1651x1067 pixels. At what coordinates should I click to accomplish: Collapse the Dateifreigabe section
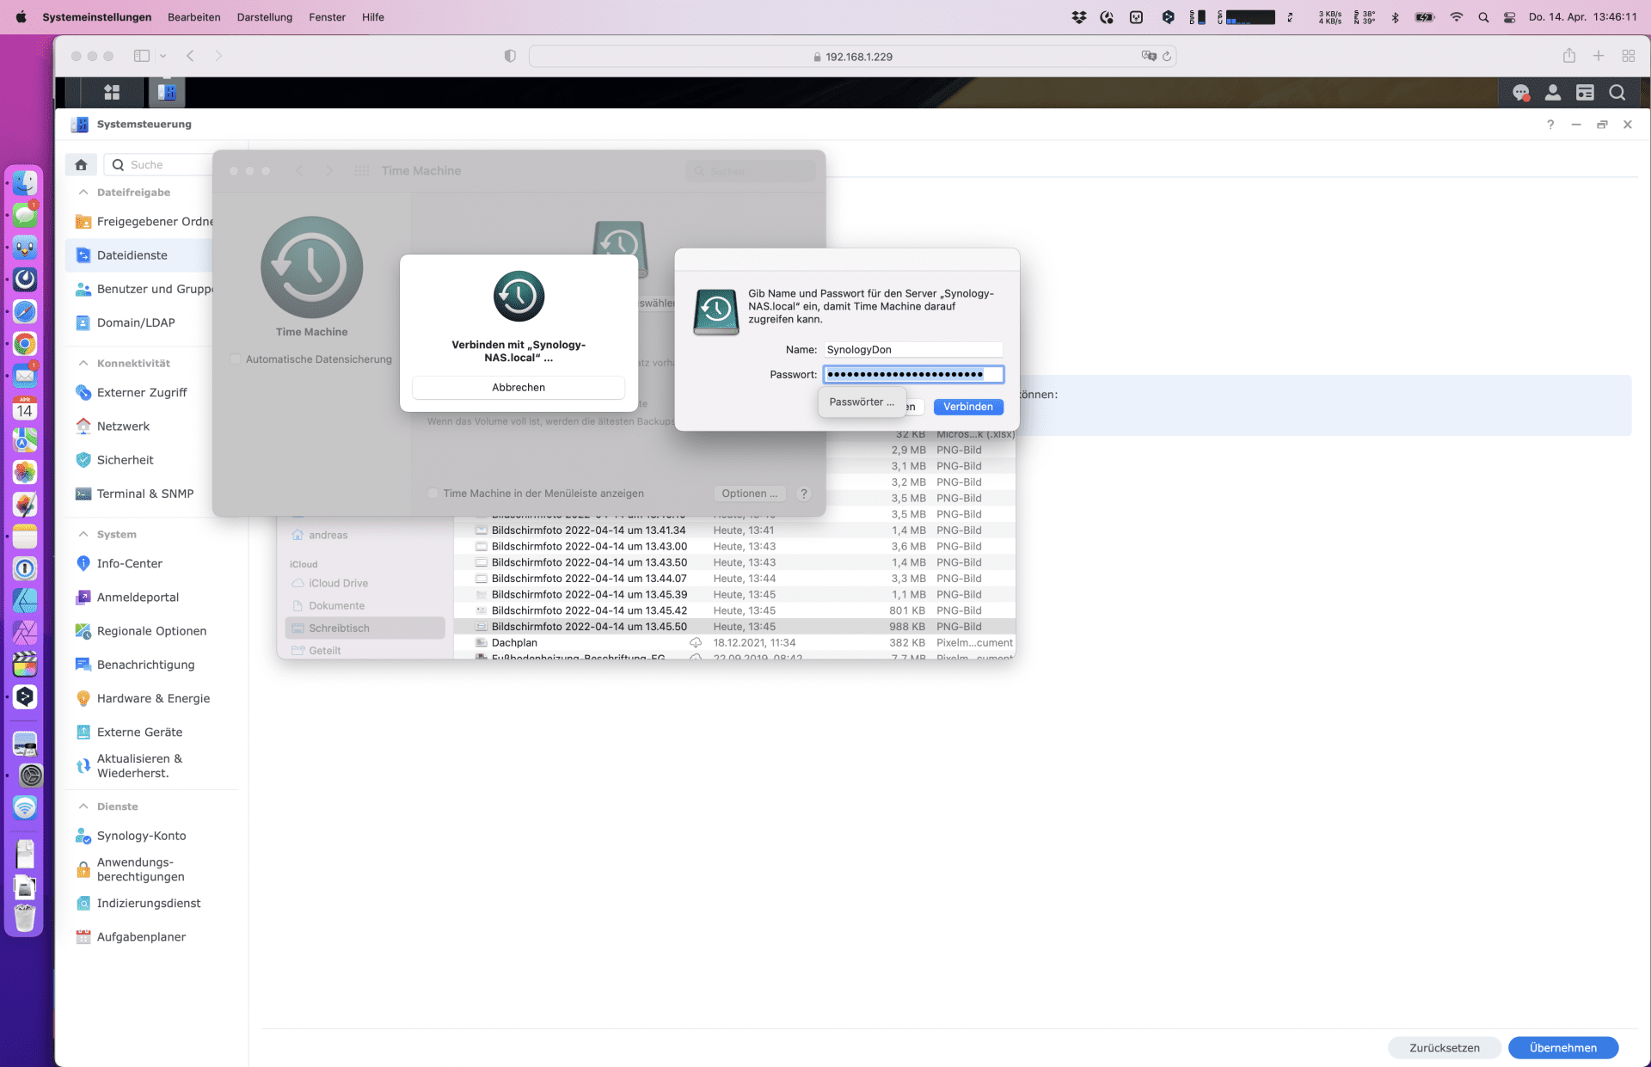click(x=83, y=192)
